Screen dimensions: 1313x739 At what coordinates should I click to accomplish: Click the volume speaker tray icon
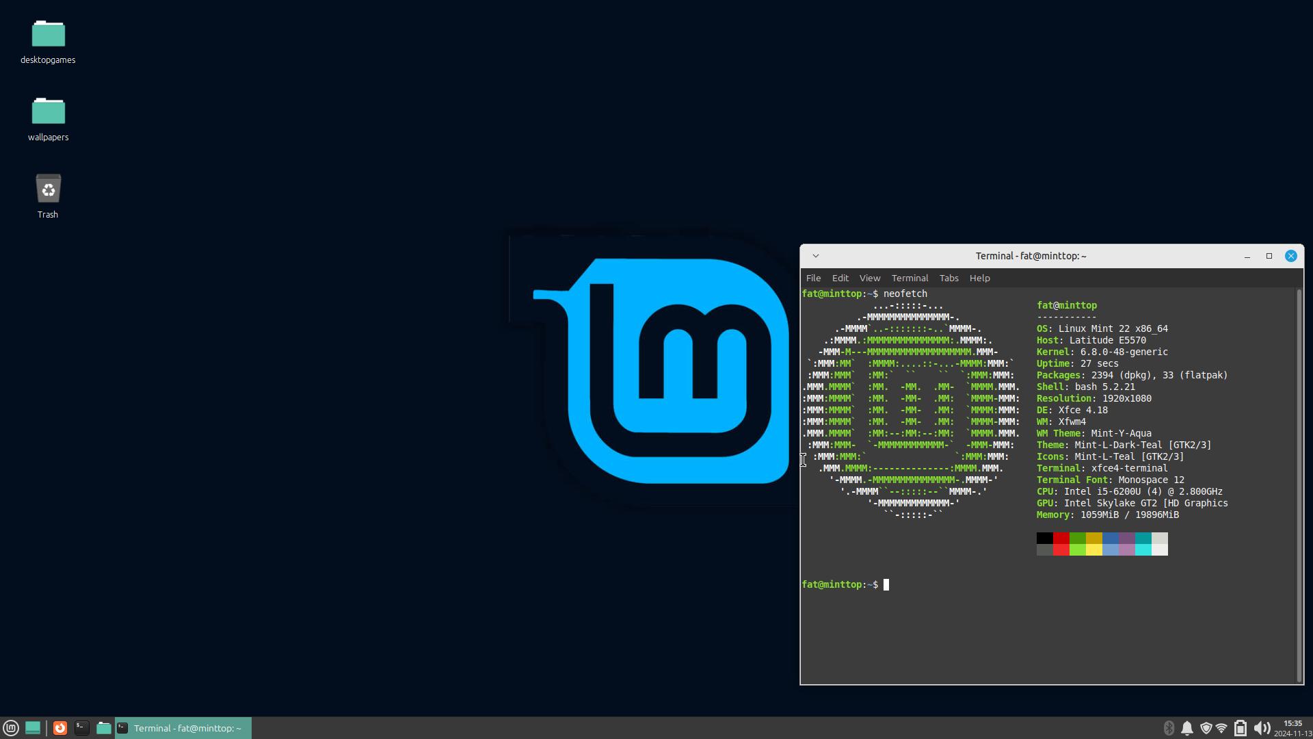[x=1262, y=728]
